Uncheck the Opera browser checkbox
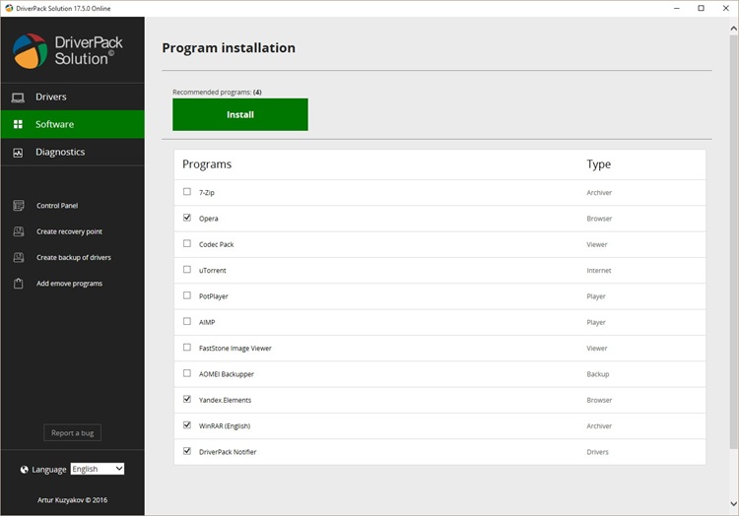This screenshot has width=739, height=516. [x=187, y=218]
